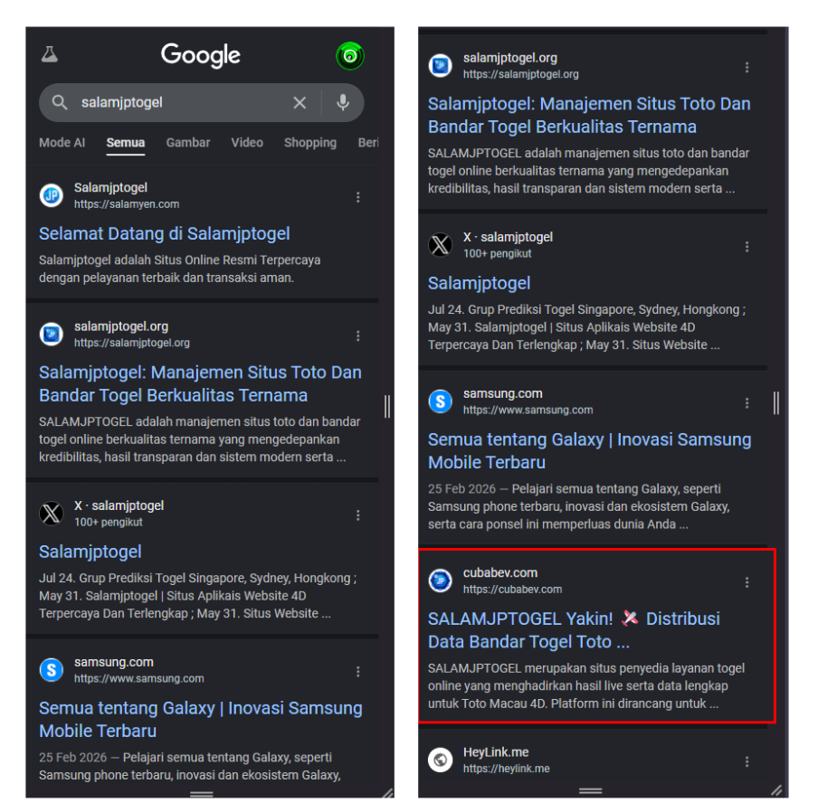Image resolution: width=818 pixels, height=812 pixels.
Task: Click the HeyLink.me globe favicon
Action: pyautogui.click(x=441, y=760)
